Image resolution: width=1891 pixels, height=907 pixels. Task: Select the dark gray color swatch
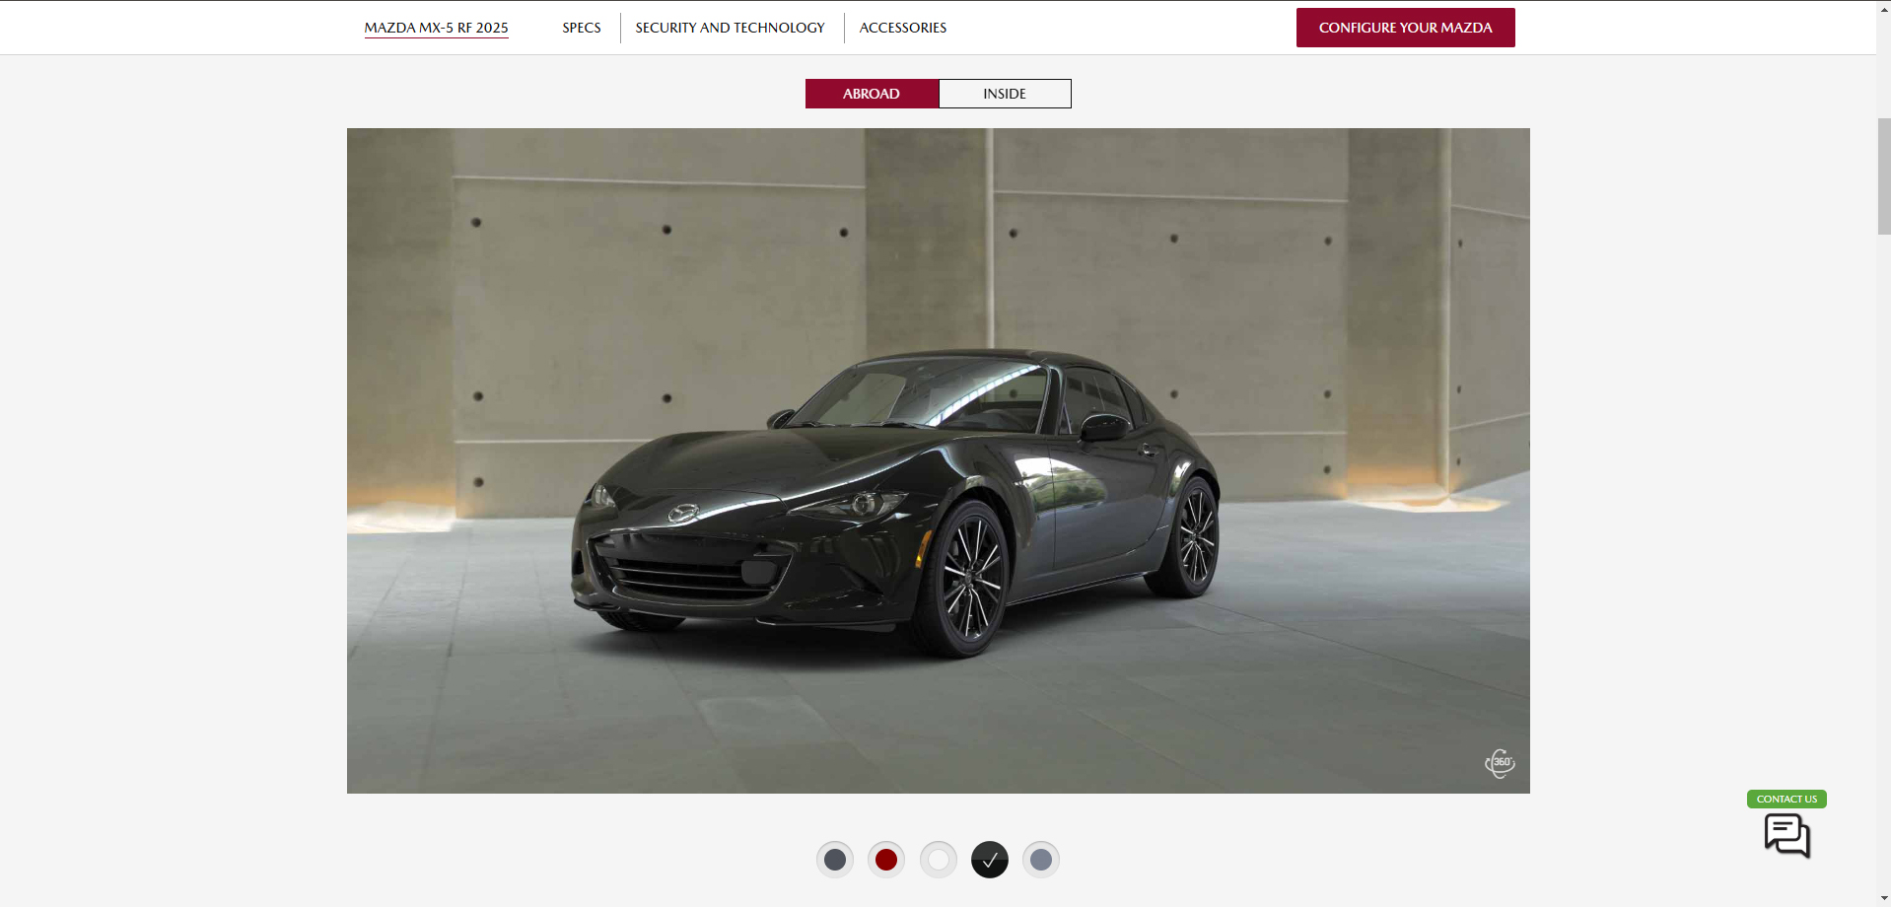[835, 860]
